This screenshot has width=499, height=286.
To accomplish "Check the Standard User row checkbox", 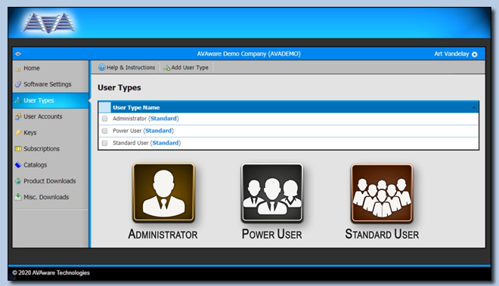I will click(104, 143).
